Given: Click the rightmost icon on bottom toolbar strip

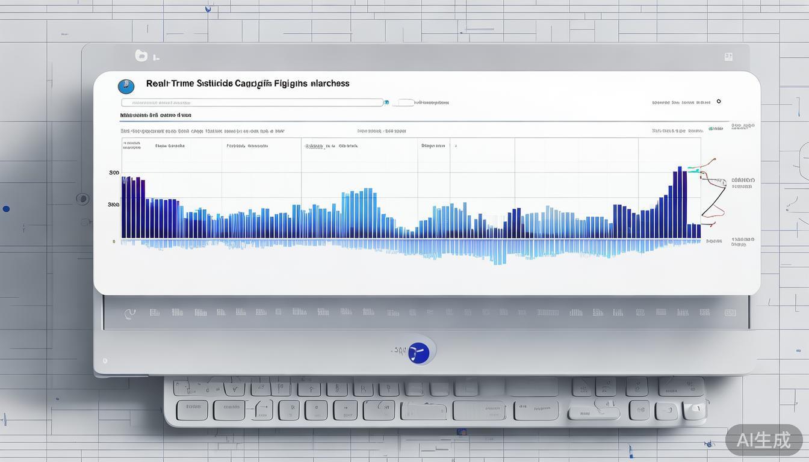Looking at the screenshot, I should coord(730,313).
